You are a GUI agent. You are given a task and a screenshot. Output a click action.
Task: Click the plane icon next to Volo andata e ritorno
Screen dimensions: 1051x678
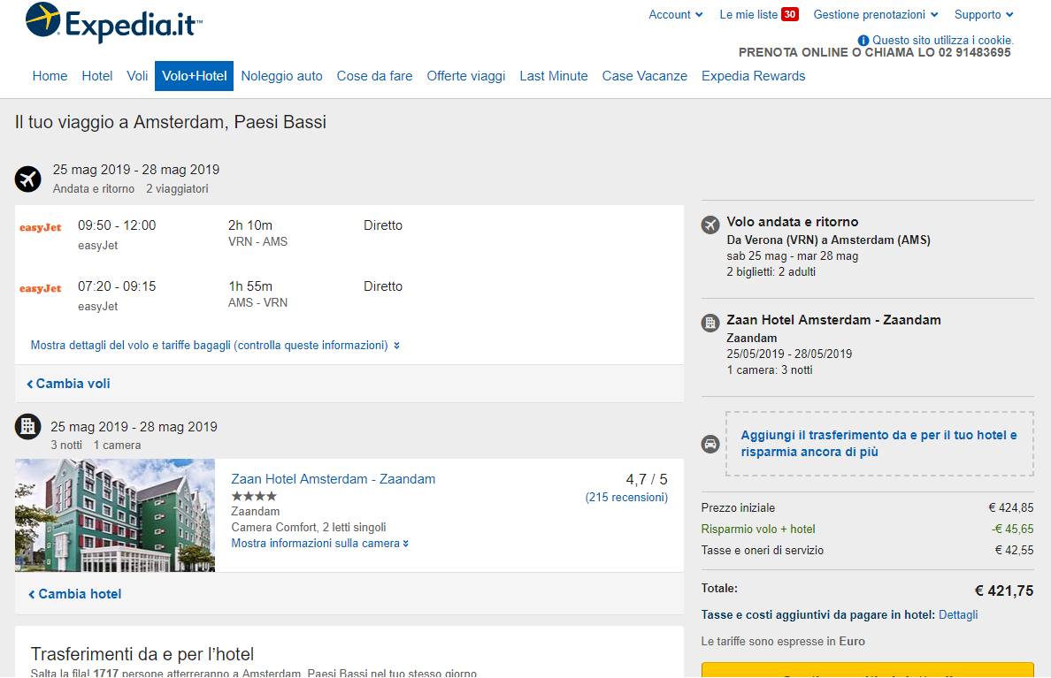tap(710, 225)
